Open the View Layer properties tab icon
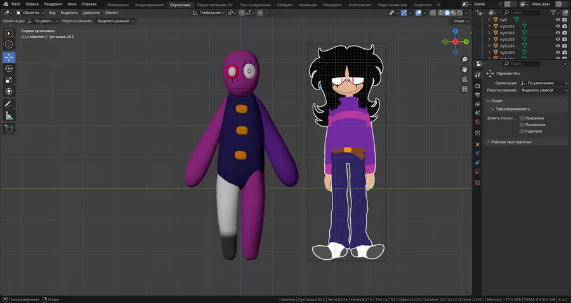Image resolution: width=571 pixels, height=303 pixels. pos(478,104)
